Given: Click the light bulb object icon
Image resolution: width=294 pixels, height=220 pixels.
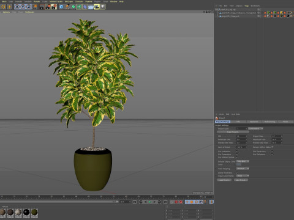Looking at the screenshot, I should pos(103,7).
